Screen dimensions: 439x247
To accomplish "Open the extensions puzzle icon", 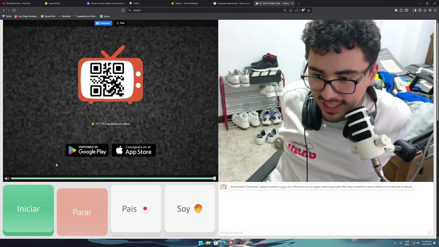I will (x=401, y=10).
